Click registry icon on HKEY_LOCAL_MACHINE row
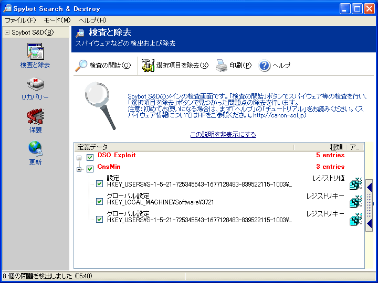 coord(355,202)
